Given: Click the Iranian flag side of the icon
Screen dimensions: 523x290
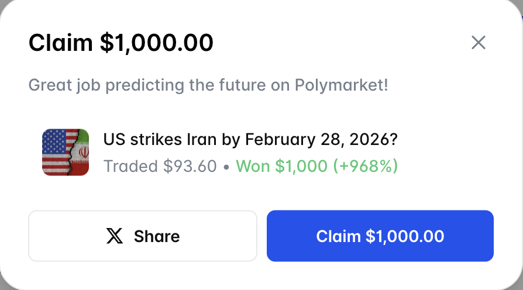Looking at the screenshot, I should [81, 152].
